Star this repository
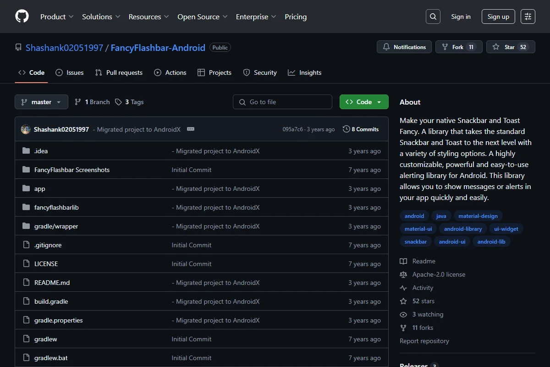Screen dimensions: 550x367 click(x=511, y=47)
